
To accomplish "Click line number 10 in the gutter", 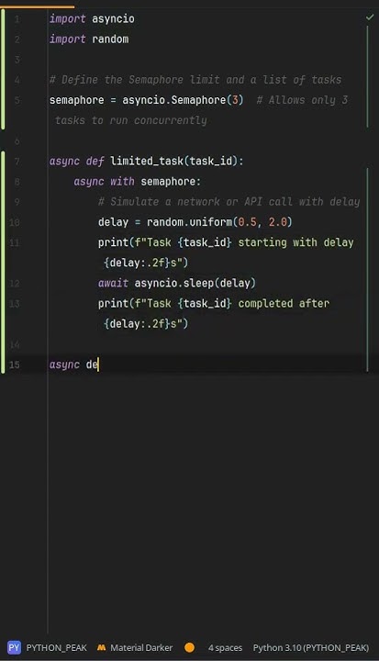I will click(x=15, y=222).
